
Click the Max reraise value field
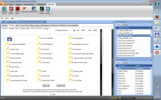(96, 30)
